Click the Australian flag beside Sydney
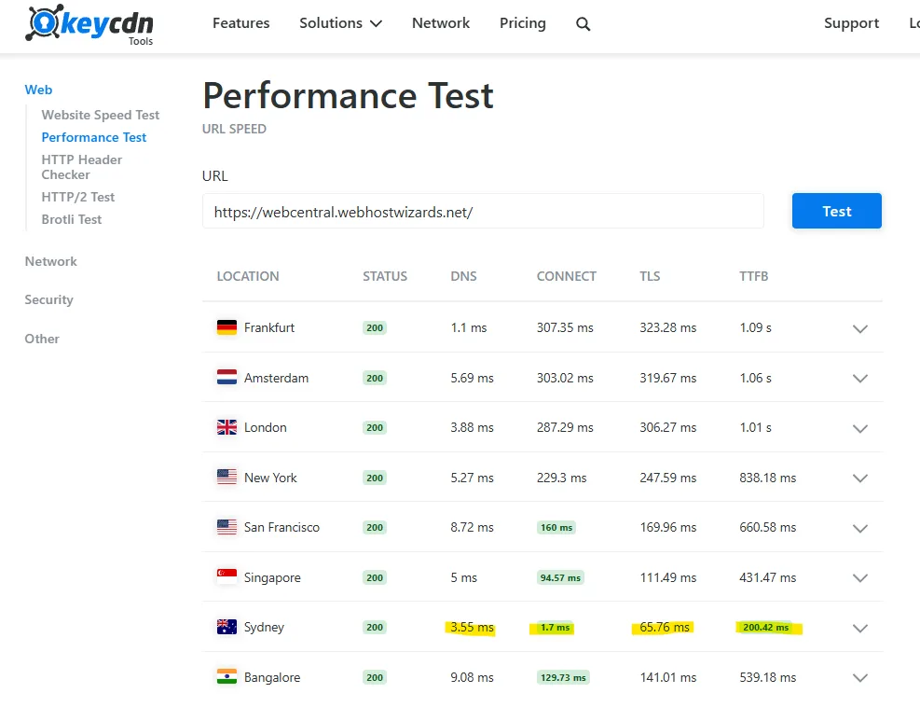Screen dimensions: 920x721 click(x=227, y=627)
